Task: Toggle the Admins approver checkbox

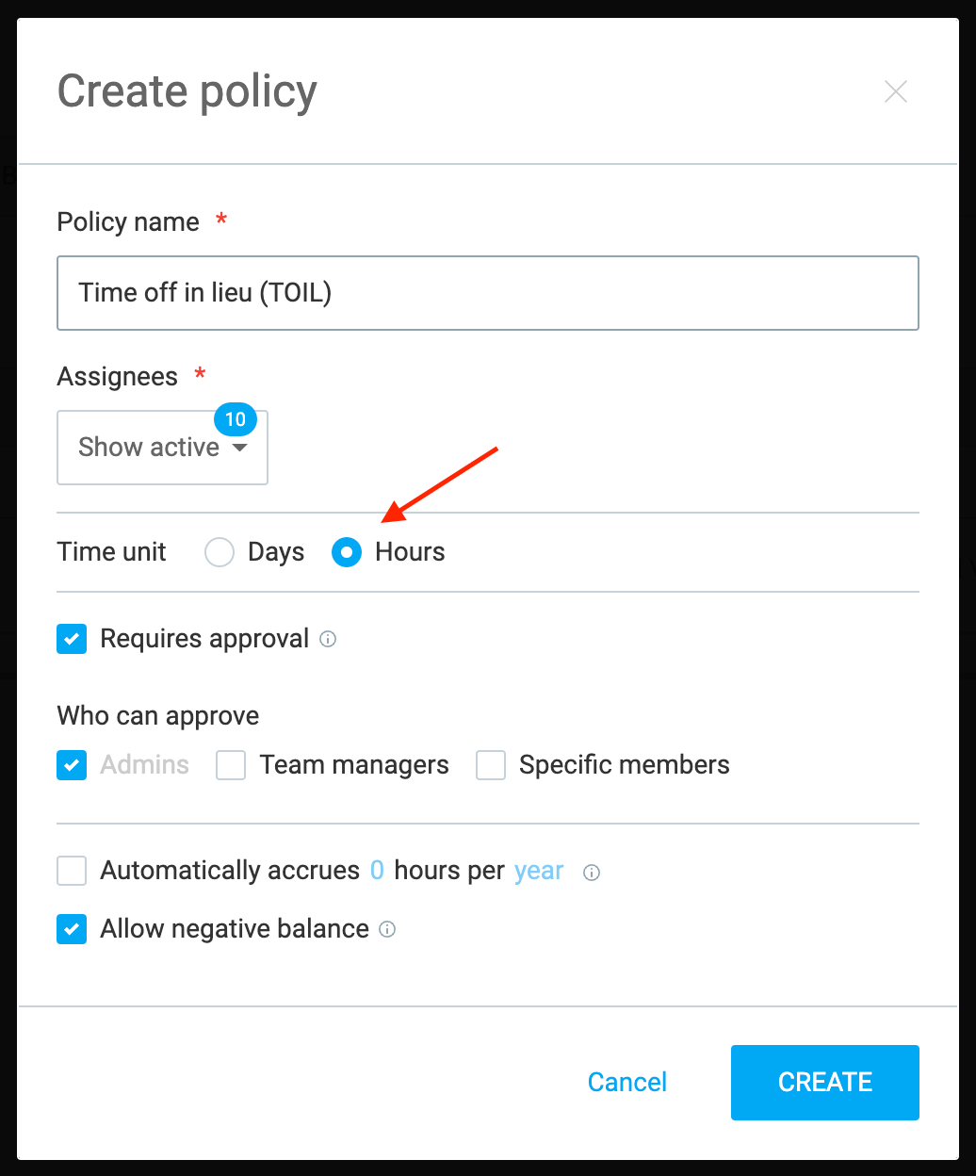Action: pos(72,765)
